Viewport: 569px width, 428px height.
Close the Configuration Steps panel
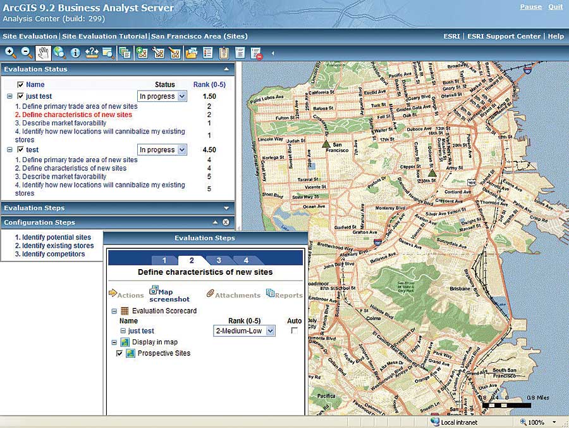coord(226,222)
